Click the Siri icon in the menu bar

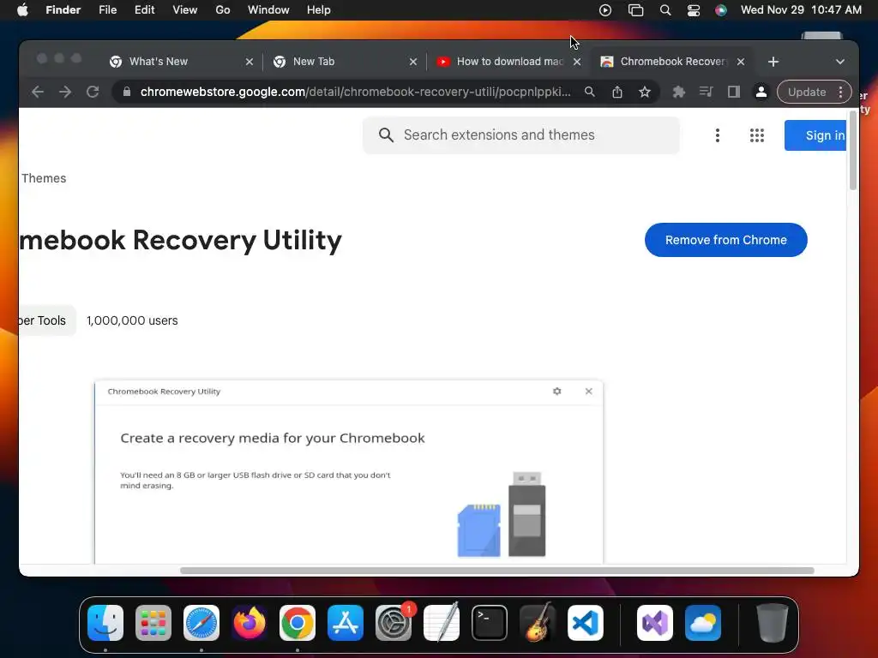click(721, 10)
